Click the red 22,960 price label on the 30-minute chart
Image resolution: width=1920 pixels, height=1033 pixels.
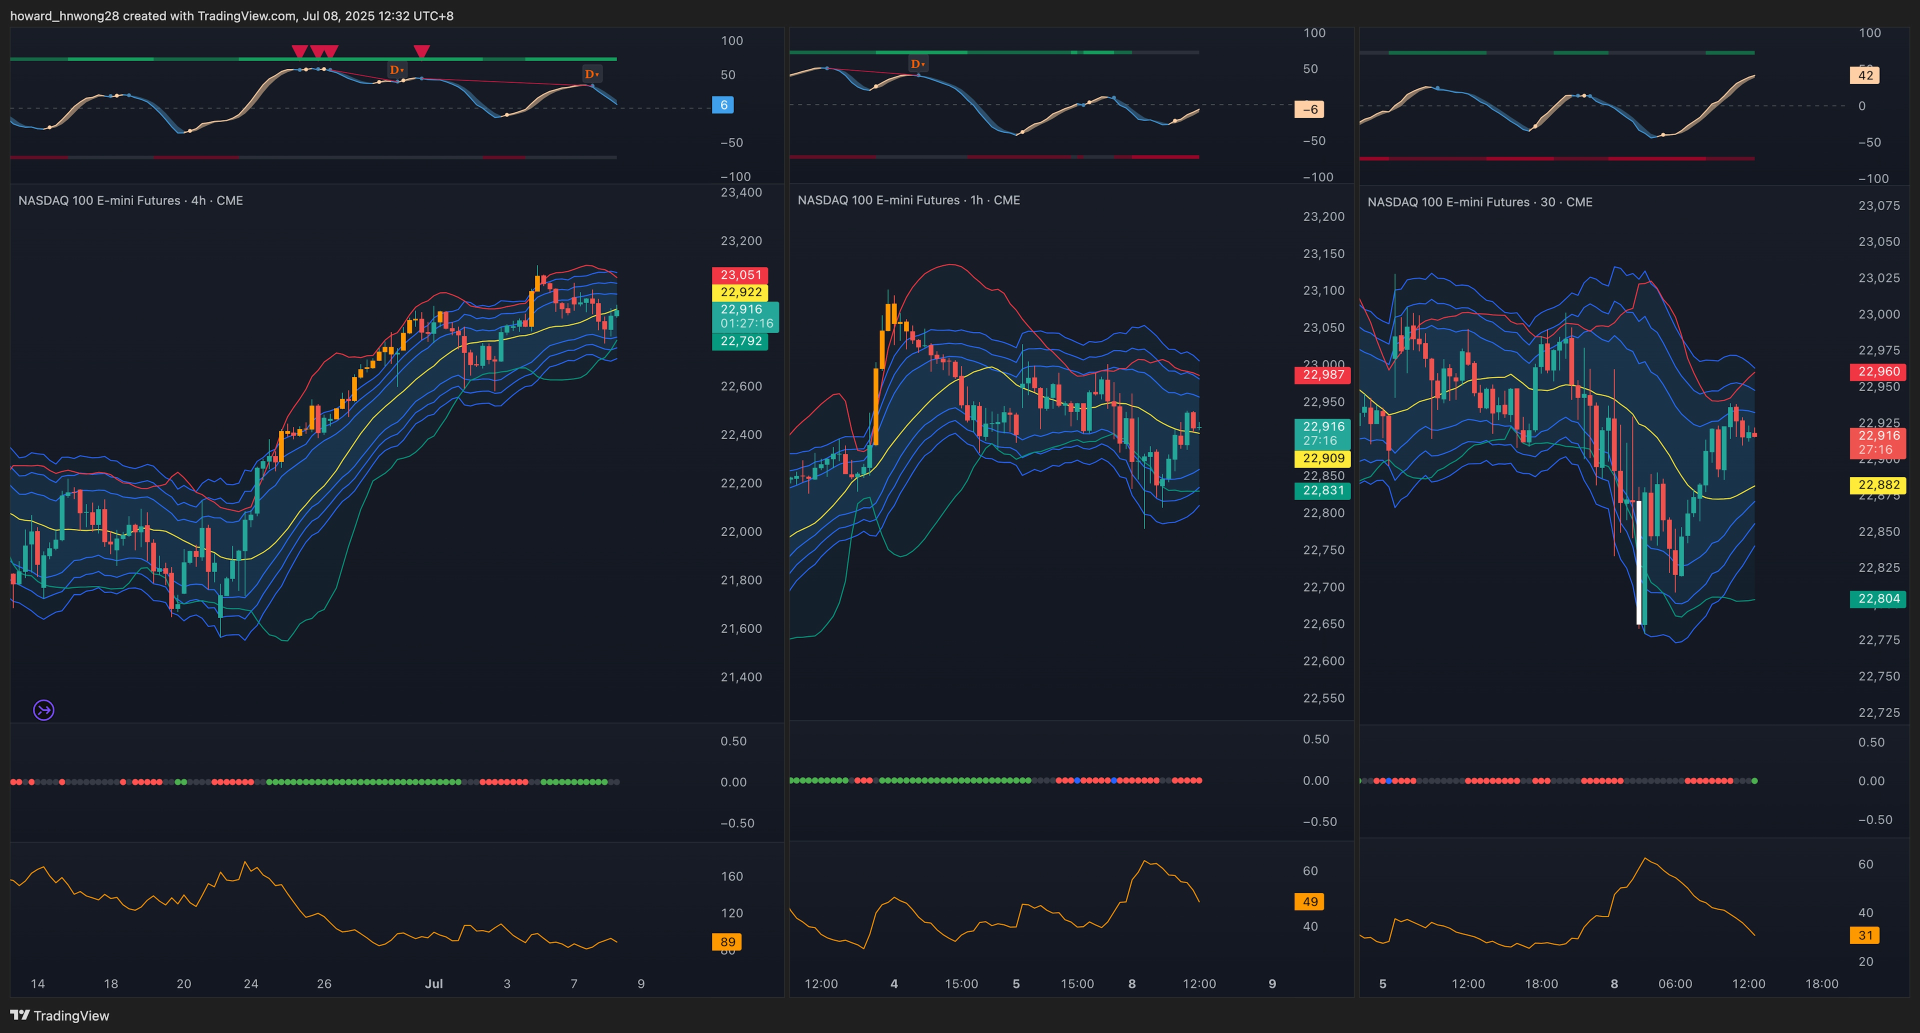coord(1877,372)
